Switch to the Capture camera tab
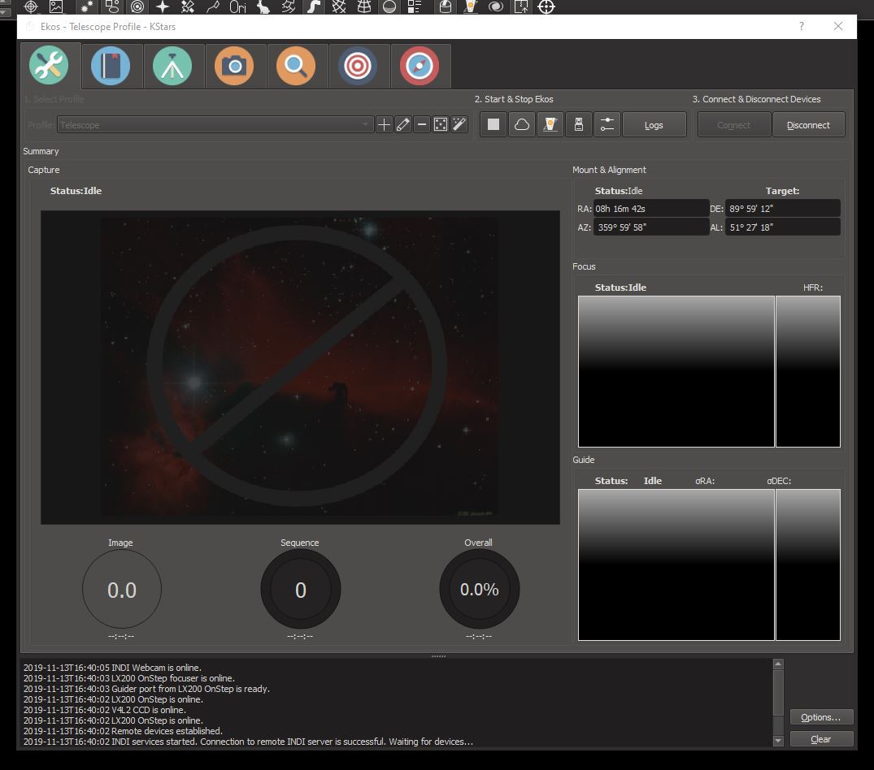 (x=234, y=66)
